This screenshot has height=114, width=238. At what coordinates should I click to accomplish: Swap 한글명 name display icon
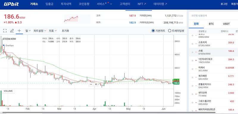tap(206, 31)
